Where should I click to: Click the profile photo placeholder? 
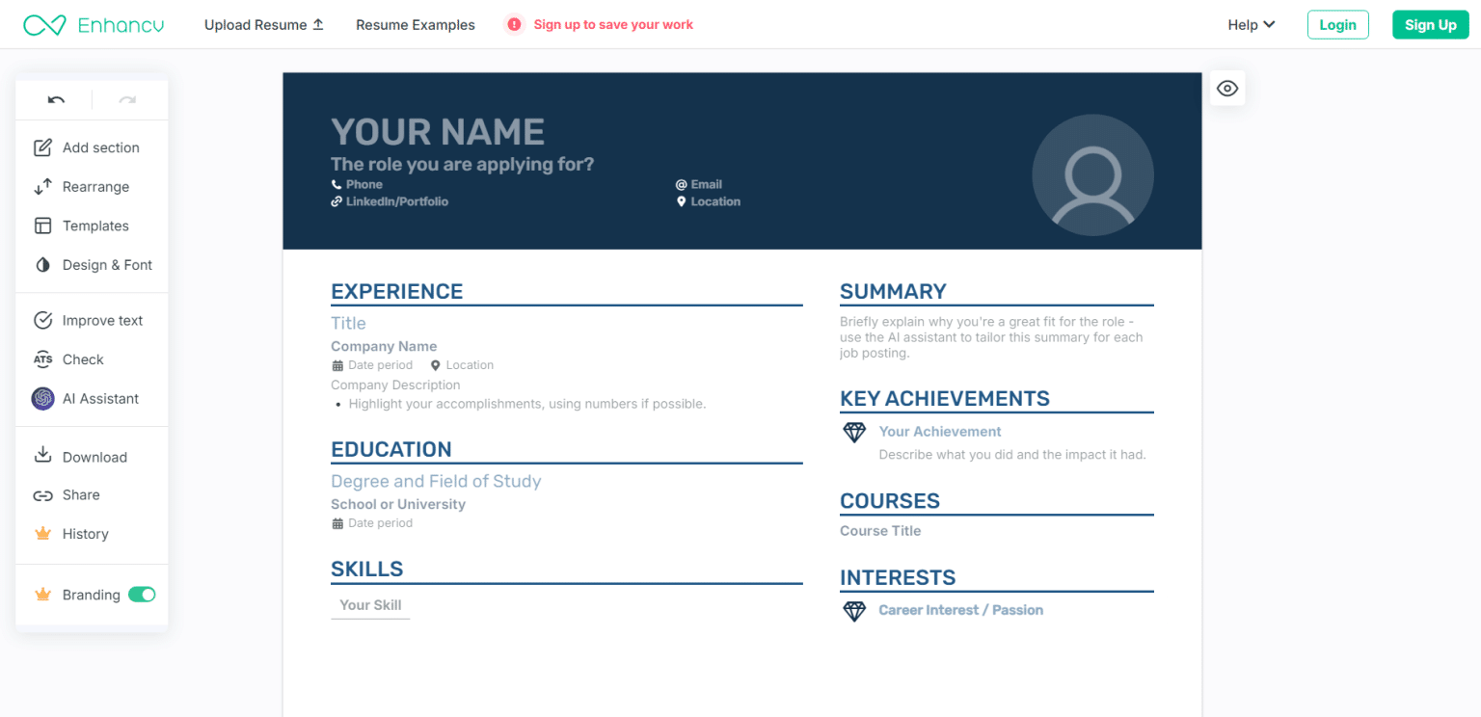(1092, 175)
